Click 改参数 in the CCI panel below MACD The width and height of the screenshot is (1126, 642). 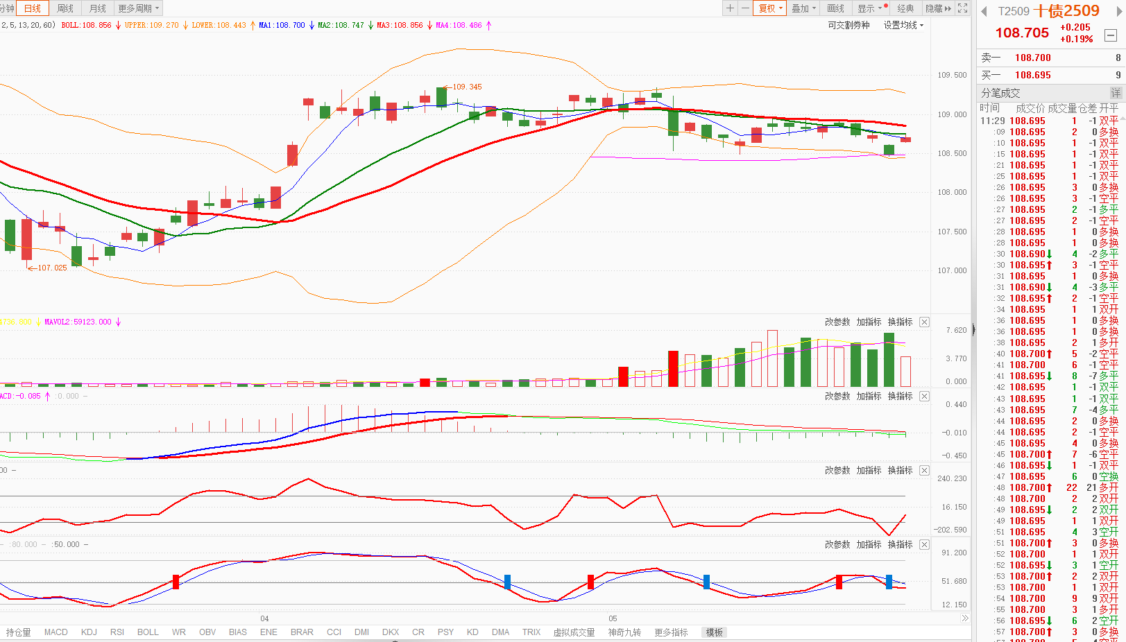click(x=837, y=470)
